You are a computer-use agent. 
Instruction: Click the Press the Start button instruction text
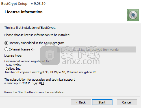coord(35,92)
